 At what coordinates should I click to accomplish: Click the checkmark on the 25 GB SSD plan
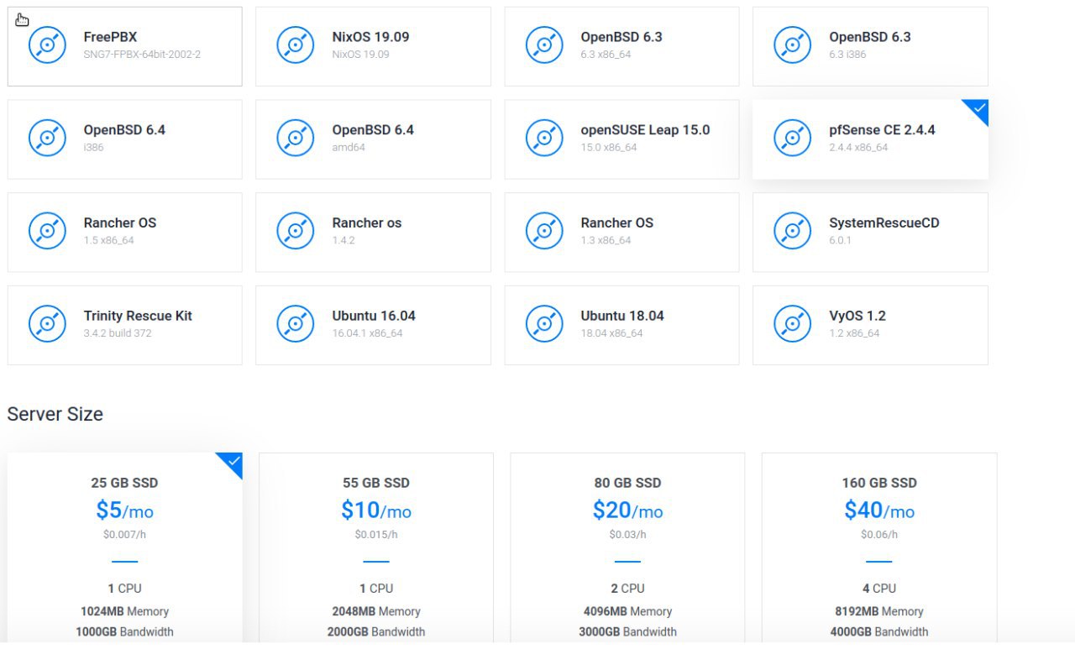point(233,462)
